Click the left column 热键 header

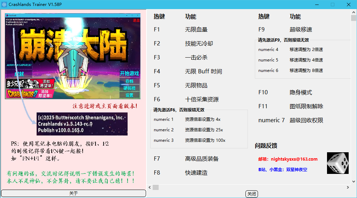(159, 16)
